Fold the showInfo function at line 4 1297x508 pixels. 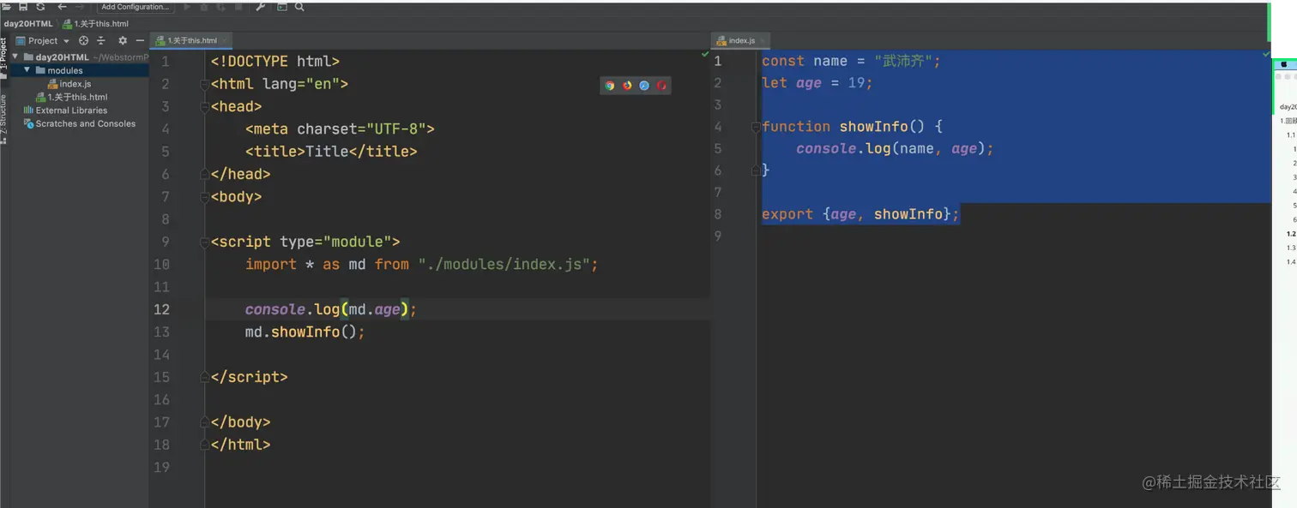[x=757, y=127]
